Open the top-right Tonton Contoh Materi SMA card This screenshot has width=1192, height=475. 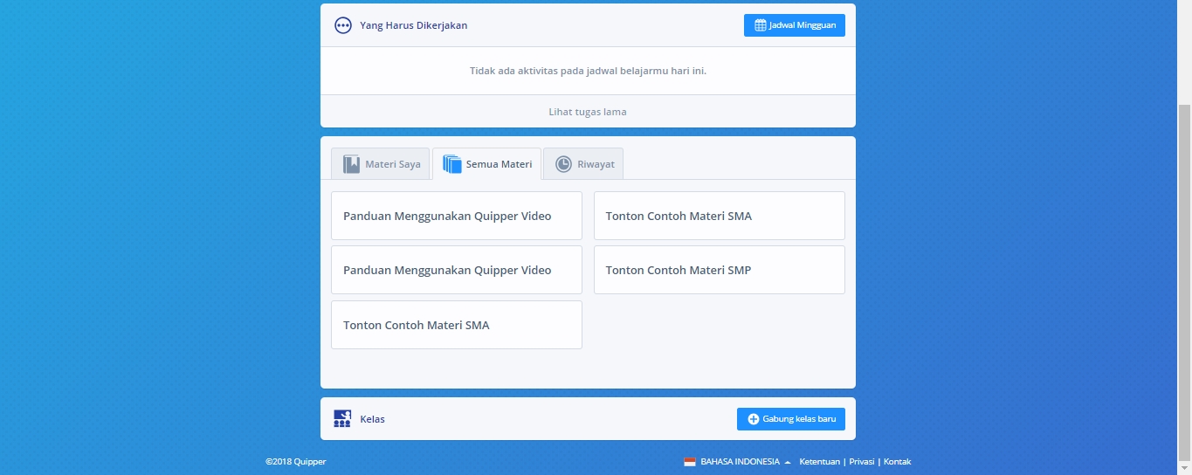tap(720, 216)
